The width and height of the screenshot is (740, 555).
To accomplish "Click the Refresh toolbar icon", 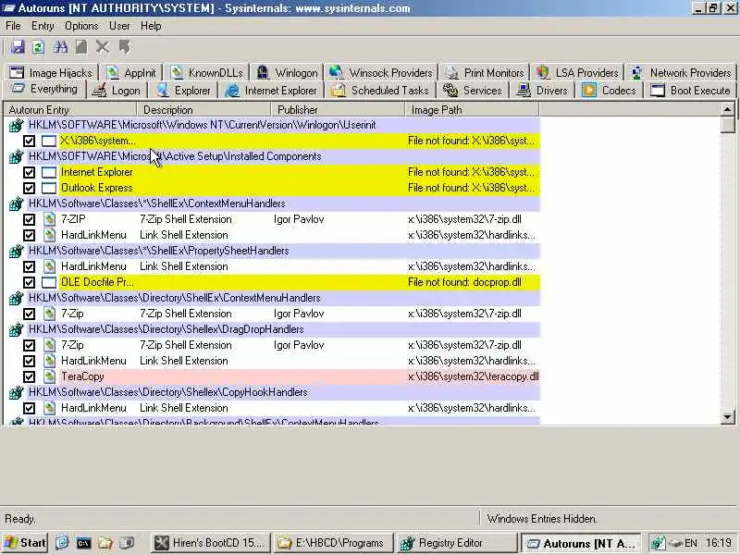I will point(38,47).
